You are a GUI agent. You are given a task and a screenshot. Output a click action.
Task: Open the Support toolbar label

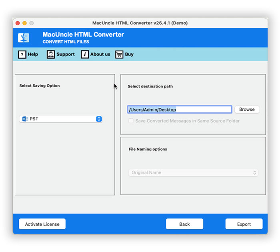pyautogui.click(x=66, y=54)
